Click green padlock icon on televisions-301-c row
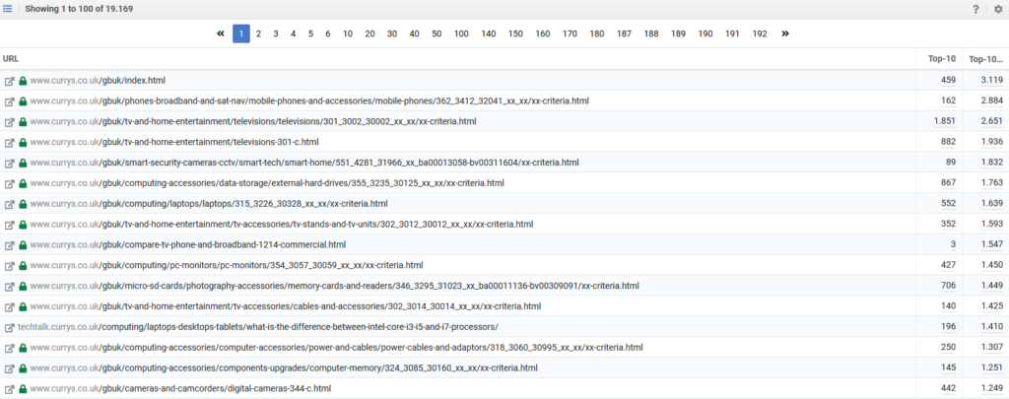Viewport: 1009px width, 399px height. (23, 143)
